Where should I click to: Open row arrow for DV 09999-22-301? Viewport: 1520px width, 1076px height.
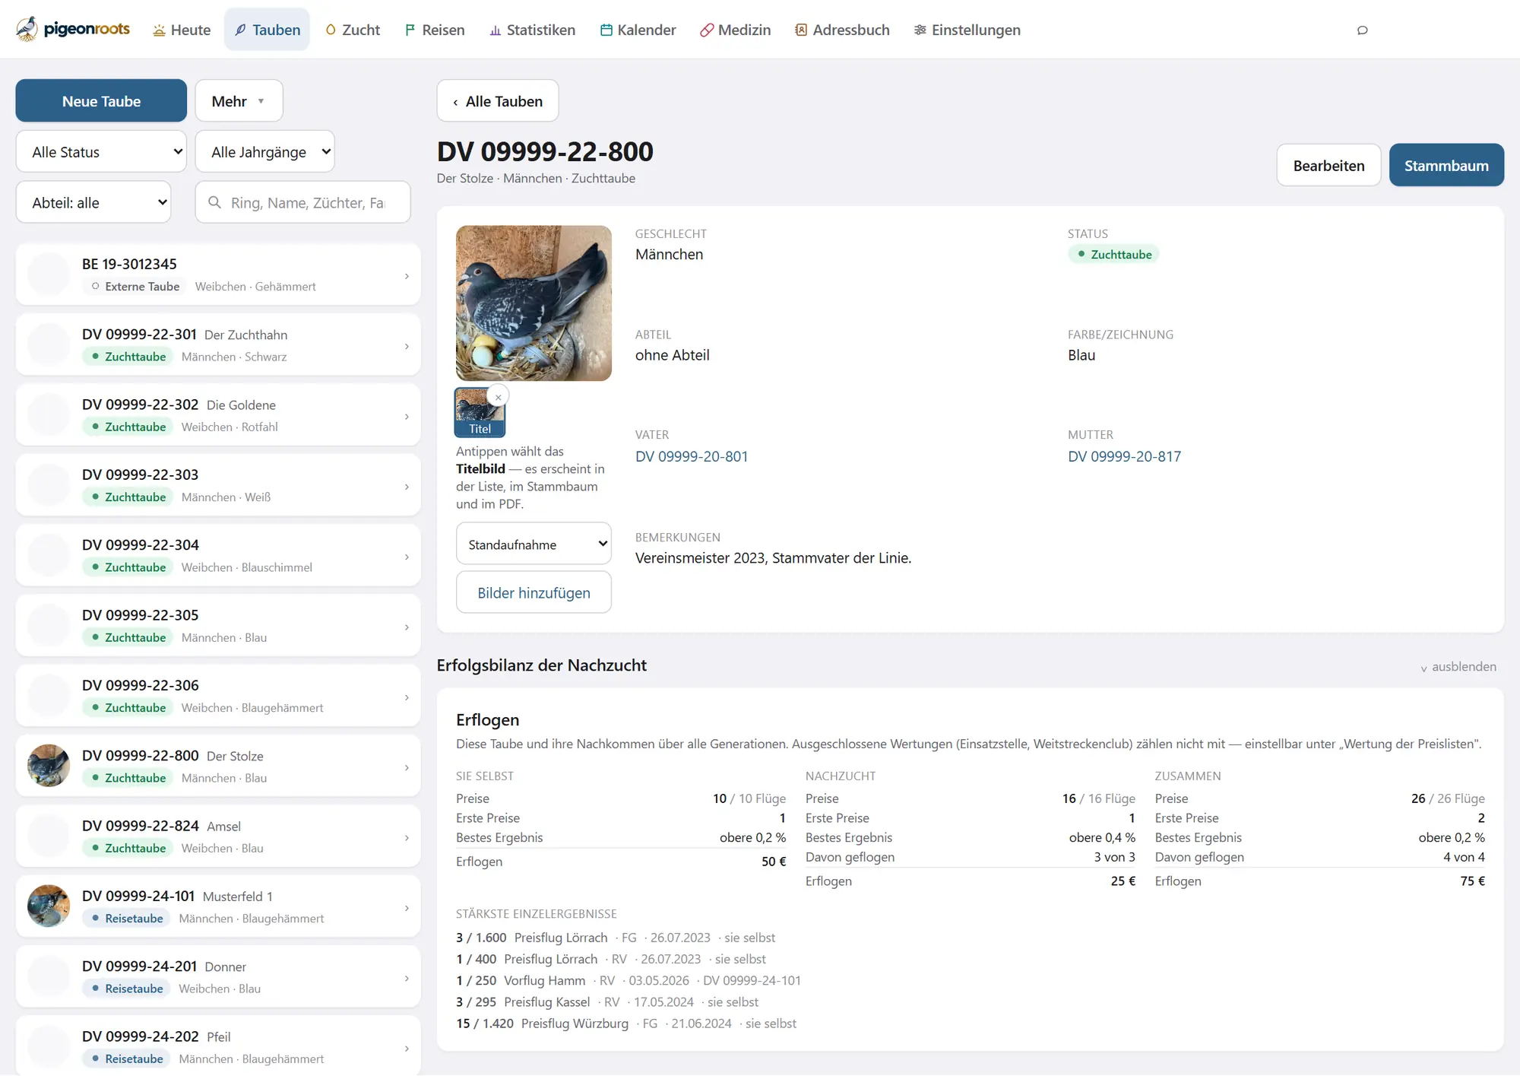click(x=407, y=346)
